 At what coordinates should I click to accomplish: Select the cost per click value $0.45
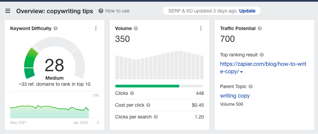click(x=198, y=105)
